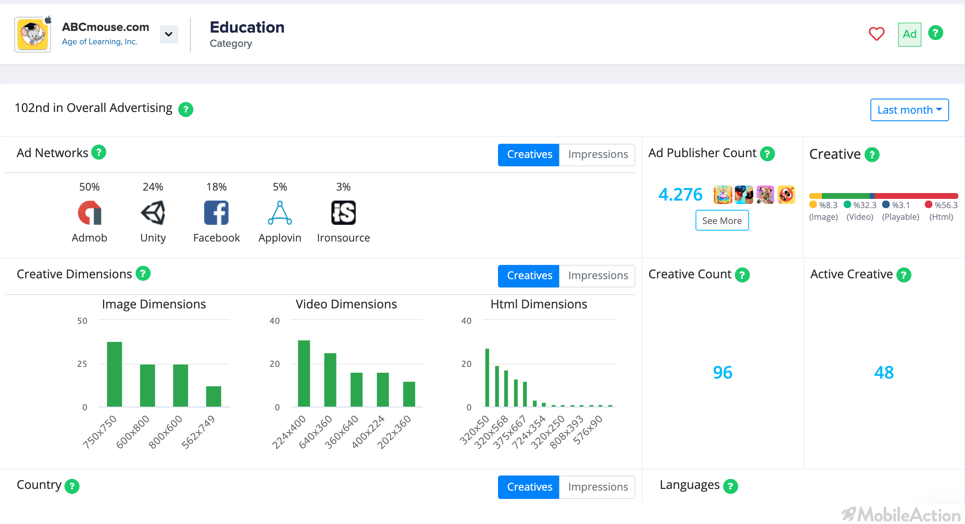The width and height of the screenshot is (965, 524).
Task: Add app to favorites with heart icon
Action: pyautogui.click(x=876, y=33)
